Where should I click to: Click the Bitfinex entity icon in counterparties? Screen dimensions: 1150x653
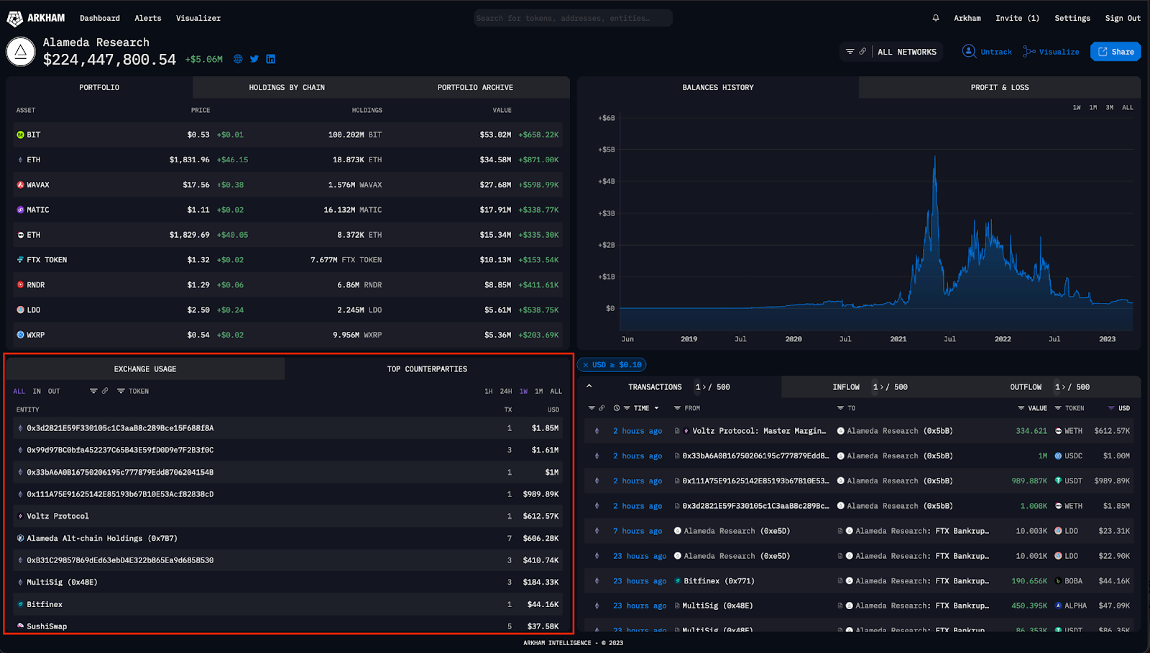[20, 604]
